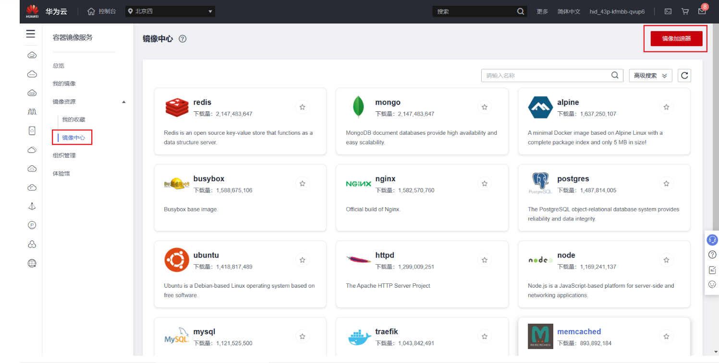
Task: Open the messages mail icon
Action: pyautogui.click(x=702, y=12)
